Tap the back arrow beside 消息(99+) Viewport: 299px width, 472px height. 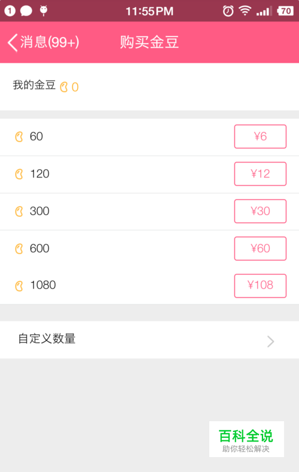click(13, 42)
